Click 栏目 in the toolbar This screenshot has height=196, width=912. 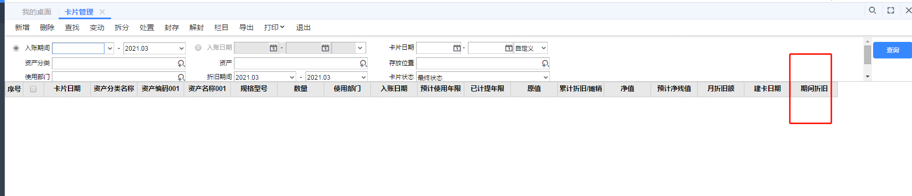[x=222, y=27]
